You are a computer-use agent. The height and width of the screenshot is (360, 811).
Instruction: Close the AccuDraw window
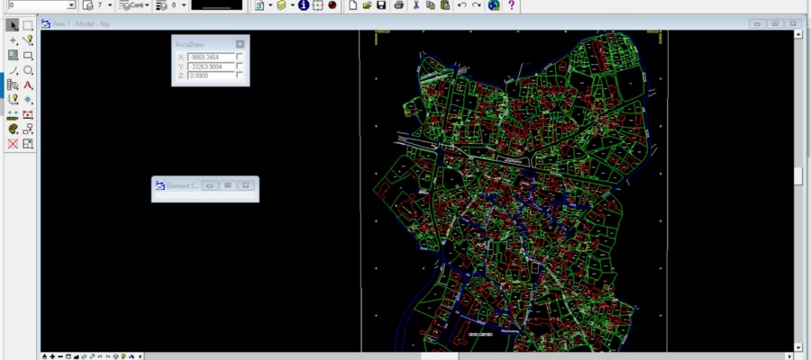click(x=240, y=43)
